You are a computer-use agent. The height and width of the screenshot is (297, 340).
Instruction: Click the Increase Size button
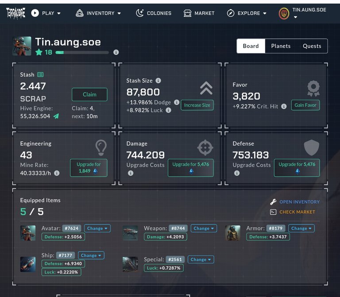click(197, 105)
